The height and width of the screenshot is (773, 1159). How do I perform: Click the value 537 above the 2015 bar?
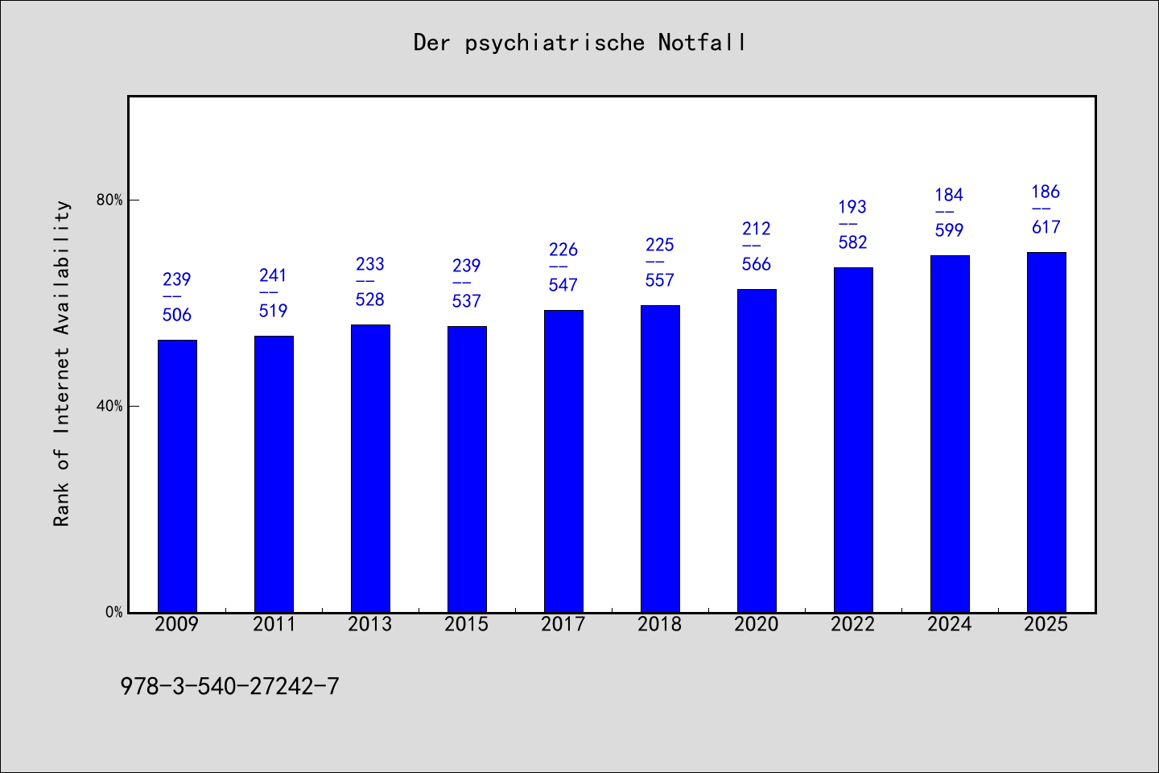(467, 301)
